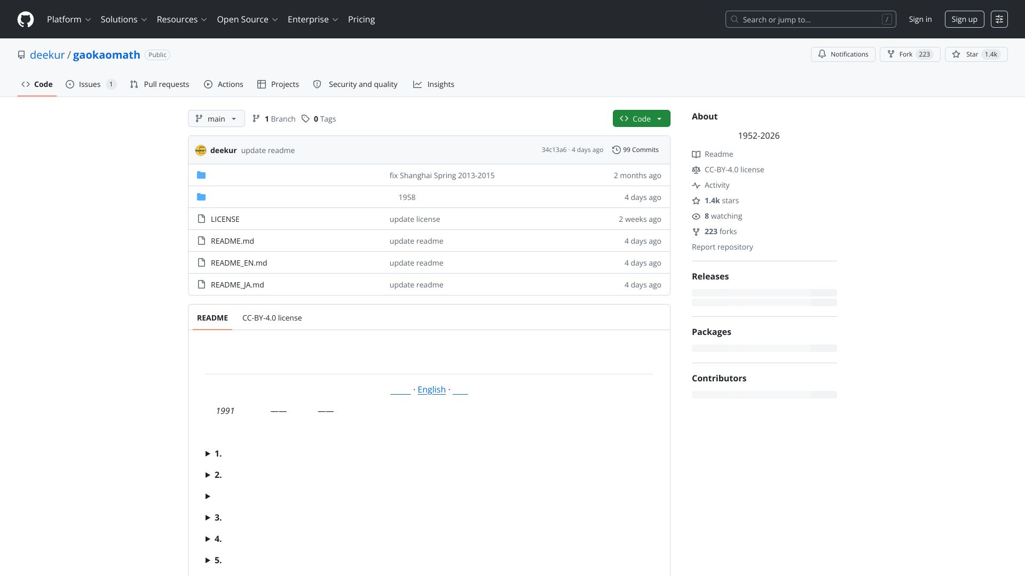Open the Solutions dropdown menu
Viewport: 1025px width, 576px height.
pos(124,19)
